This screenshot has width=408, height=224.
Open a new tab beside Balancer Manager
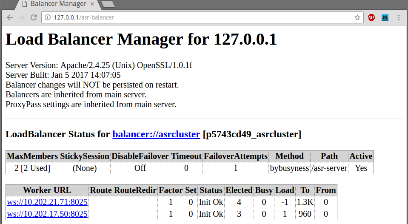tap(108, 4)
